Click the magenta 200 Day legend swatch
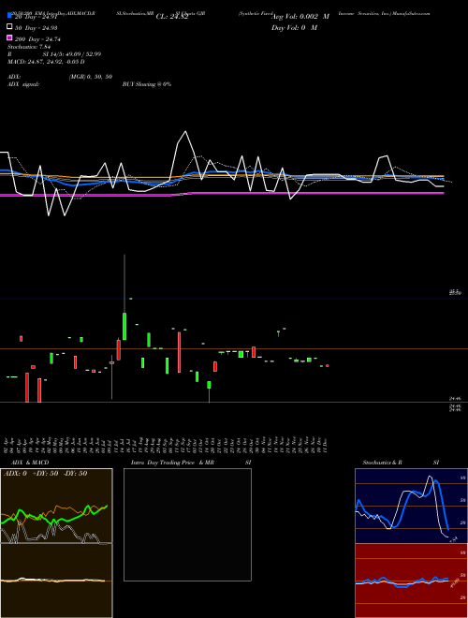This screenshot has height=618, width=468. pos(9,38)
